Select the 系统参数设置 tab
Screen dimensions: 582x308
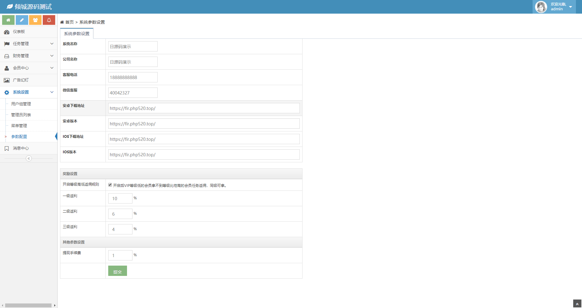[x=77, y=34]
